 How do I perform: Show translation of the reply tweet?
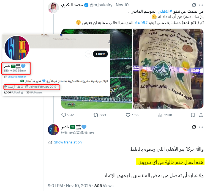click(68, 142)
